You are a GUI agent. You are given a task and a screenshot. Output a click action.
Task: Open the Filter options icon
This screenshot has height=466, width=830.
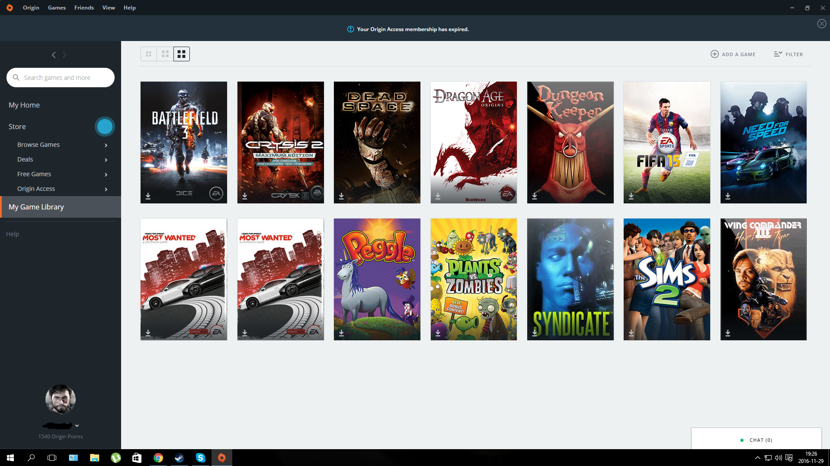[x=778, y=54]
